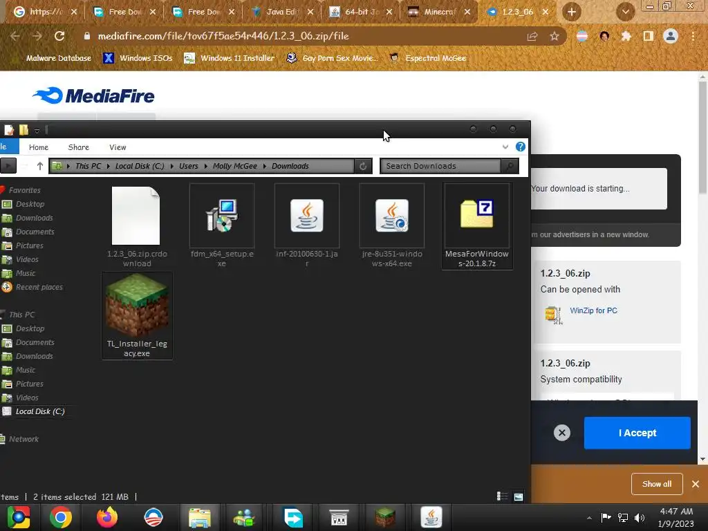Go up one folder level in Explorer
This screenshot has height=531, width=708.
click(39, 166)
